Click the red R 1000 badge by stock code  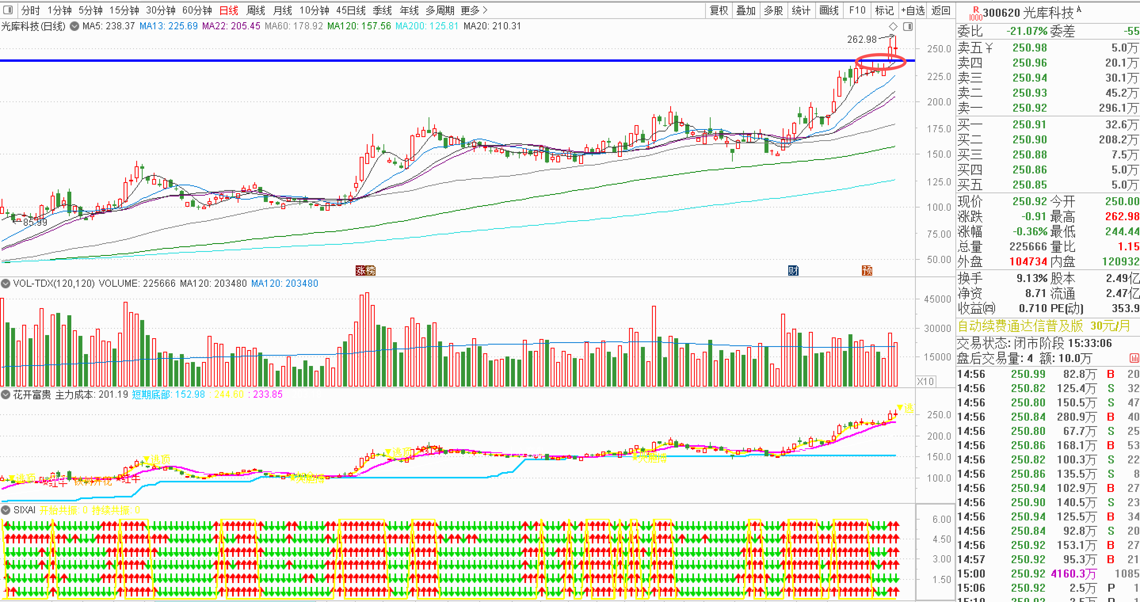click(975, 13)
